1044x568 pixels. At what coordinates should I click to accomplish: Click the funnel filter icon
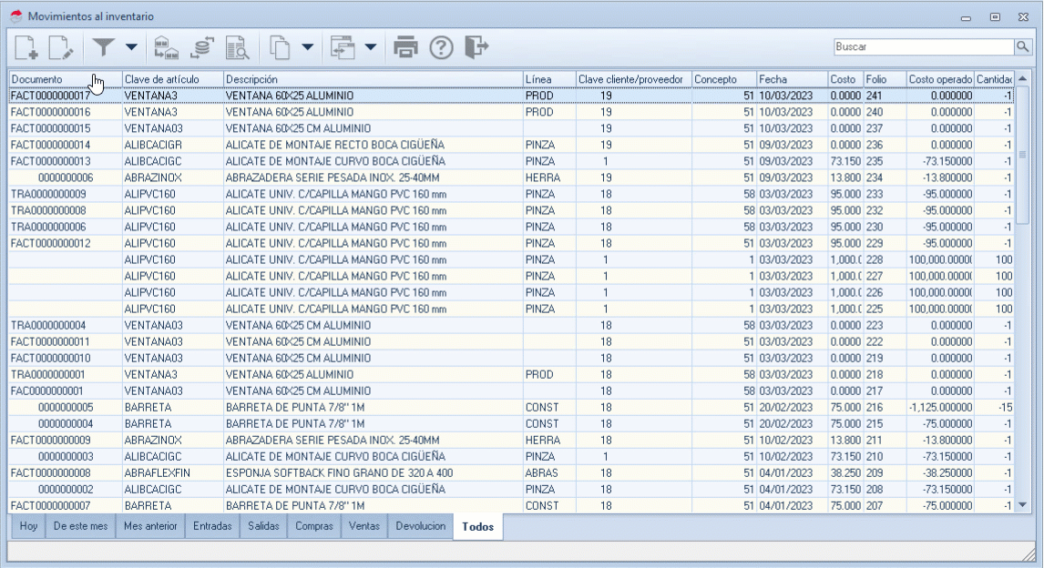tap(106, 46)
